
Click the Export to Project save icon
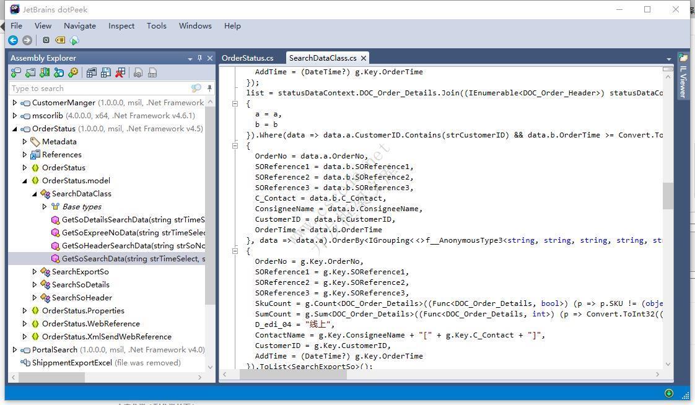point(106,72)
